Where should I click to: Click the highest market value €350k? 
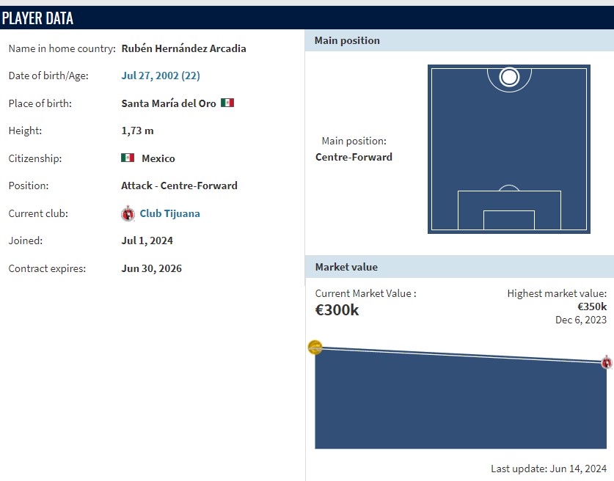click(x=592, y=306)
